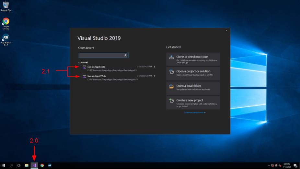300x169 pixels.
Task: Open SampleAppsCPP.sln recent solution
Action: (x=119, y=78)
